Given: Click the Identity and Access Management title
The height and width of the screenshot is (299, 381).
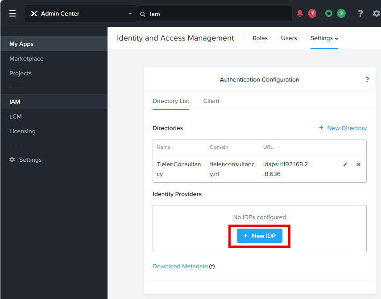Looking at the screenshot, I should point(175,38).
